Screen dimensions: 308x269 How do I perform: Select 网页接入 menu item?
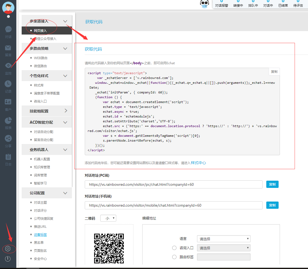47,31
